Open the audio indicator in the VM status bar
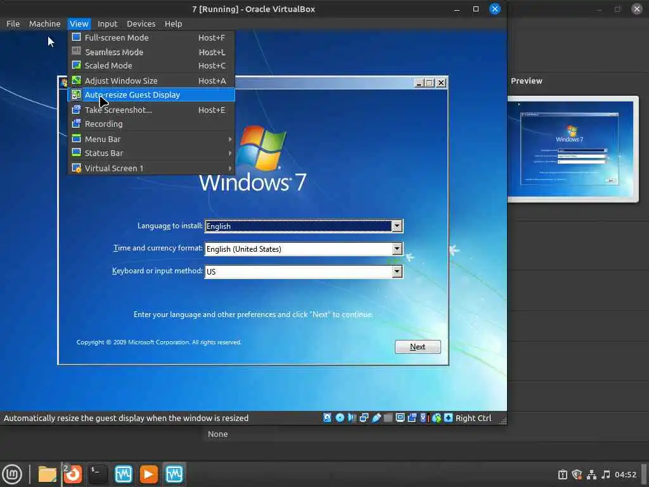649x487 pixels. (x=352, y=418)
